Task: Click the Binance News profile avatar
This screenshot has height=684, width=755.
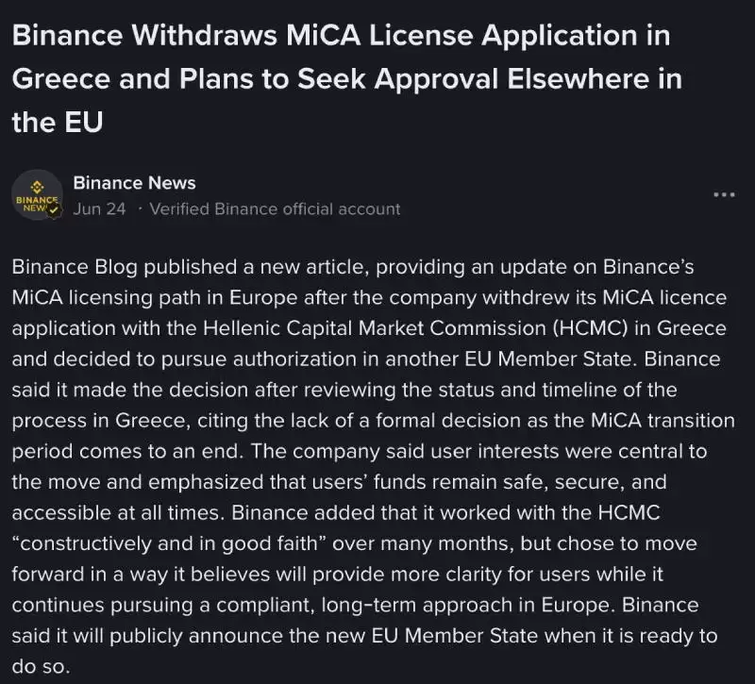Action: (x=37, y=194)
